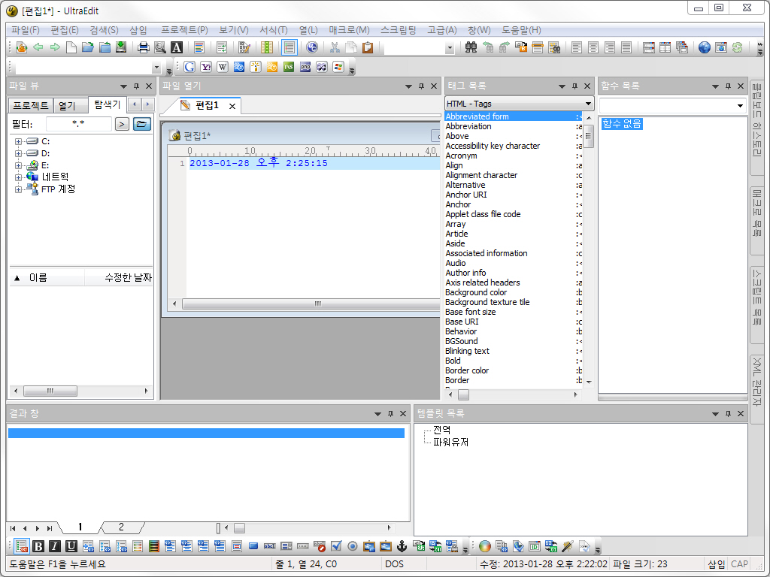This screenshot has width=770, height=577.
Task: Click the PHP reference icon
Action: (305, 67)
